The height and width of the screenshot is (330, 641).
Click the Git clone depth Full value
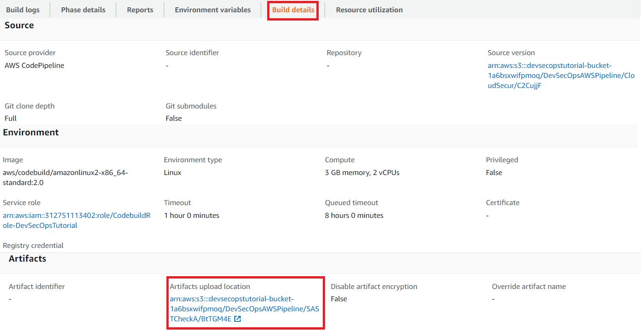click(10, 119)
